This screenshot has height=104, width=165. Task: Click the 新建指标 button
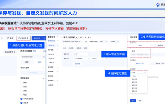[x=33, y=73]
